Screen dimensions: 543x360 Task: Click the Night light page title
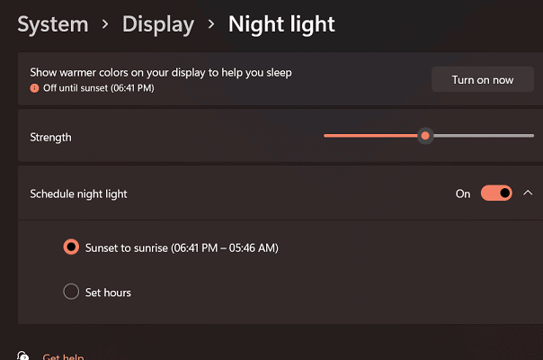[x=281, y=24]
